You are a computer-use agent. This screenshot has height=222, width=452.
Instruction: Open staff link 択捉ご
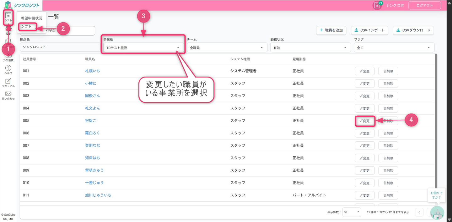91,121
